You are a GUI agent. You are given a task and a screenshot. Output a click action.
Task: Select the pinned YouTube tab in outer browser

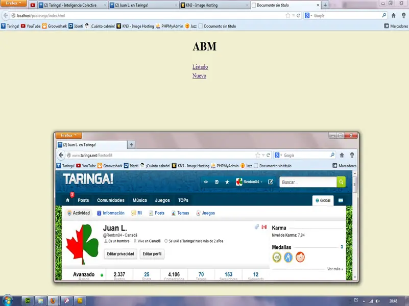coord(33,5)
